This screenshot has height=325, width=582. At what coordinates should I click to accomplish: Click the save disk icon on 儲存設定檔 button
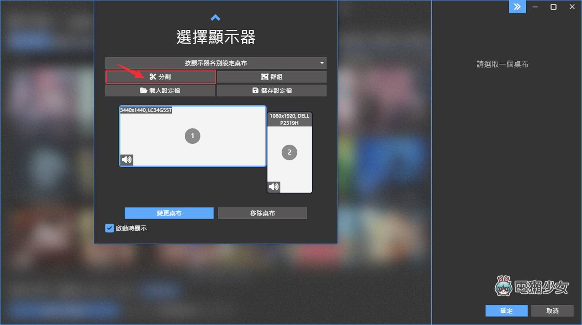(x=255, y=90)
